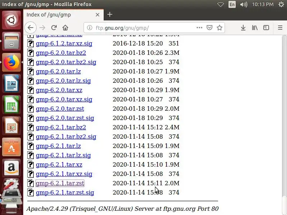Click the 2.4M size of gmp-6.2.1.tar.bz2
The image size is (287, 215).
tap(172, 127)
